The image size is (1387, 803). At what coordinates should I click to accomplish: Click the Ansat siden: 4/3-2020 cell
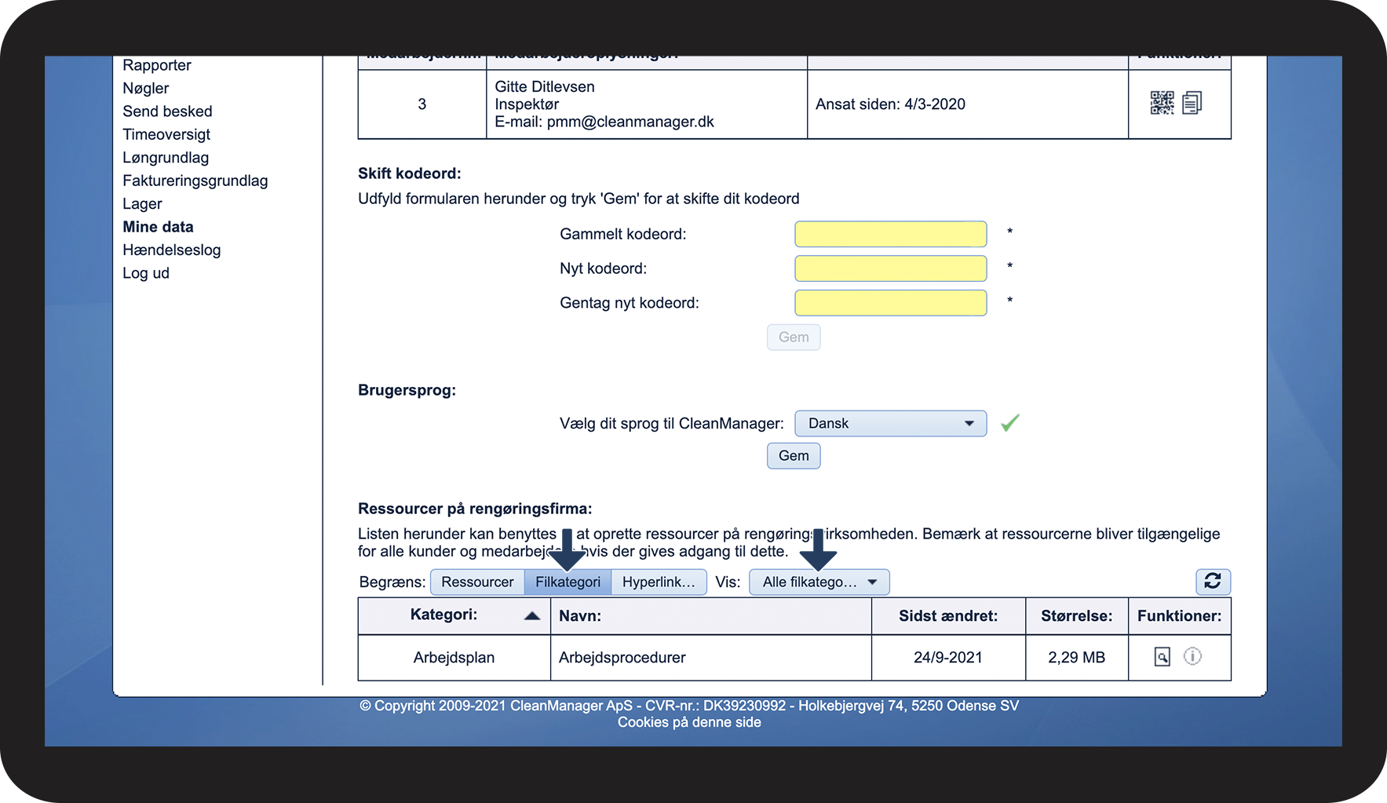pos(968,104)
